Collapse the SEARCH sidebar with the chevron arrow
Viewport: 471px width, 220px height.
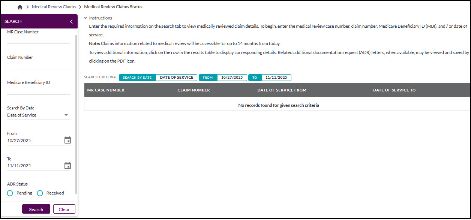[71, 21]
